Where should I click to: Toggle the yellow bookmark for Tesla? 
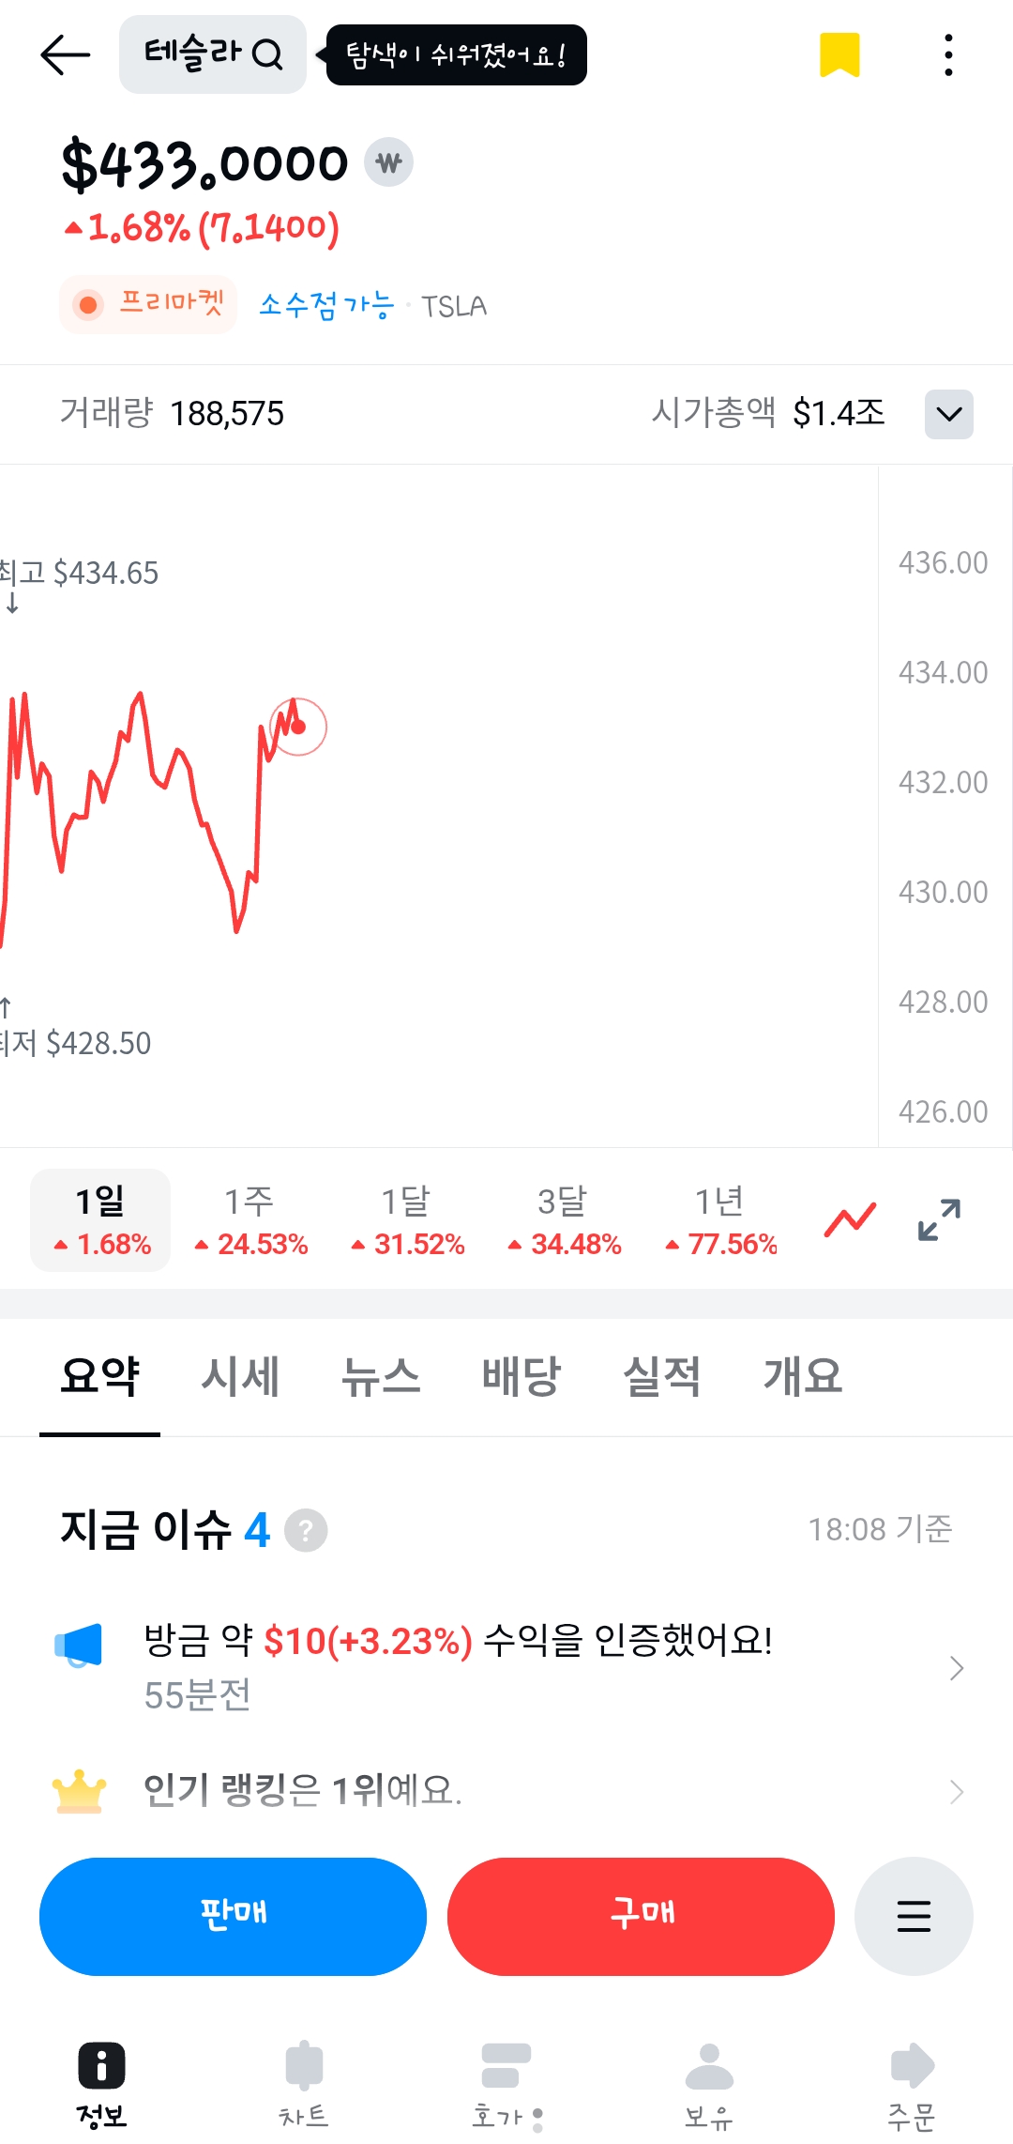pos(839,54)
